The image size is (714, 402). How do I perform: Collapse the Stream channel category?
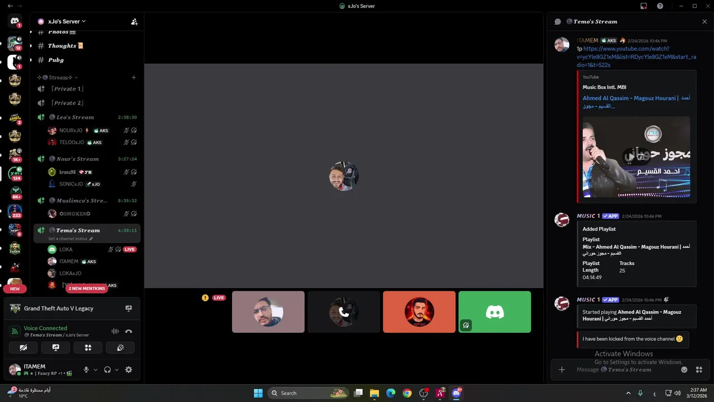click(57, 78)
